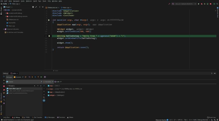Open the Navigate menu
Image resolution: width=219 pixels, height=121 pixels.
[16, 1]
